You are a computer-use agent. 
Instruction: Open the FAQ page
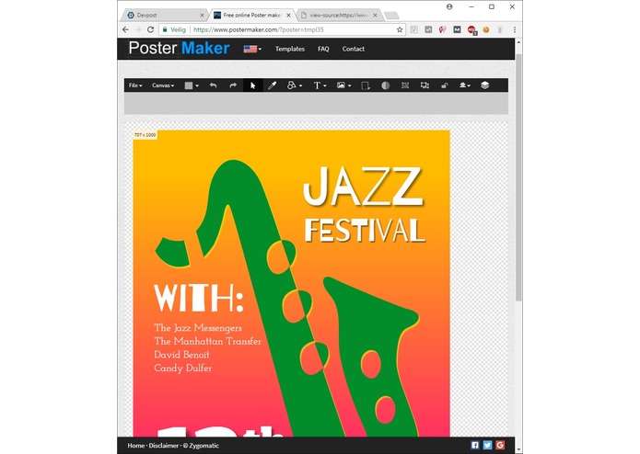coord(323,49)
